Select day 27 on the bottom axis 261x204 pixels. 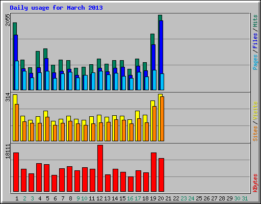(214, 198)
